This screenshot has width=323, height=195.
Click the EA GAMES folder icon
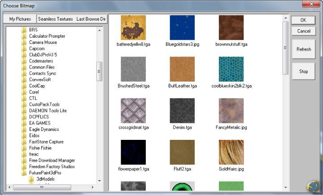click(x=24, y=123)
